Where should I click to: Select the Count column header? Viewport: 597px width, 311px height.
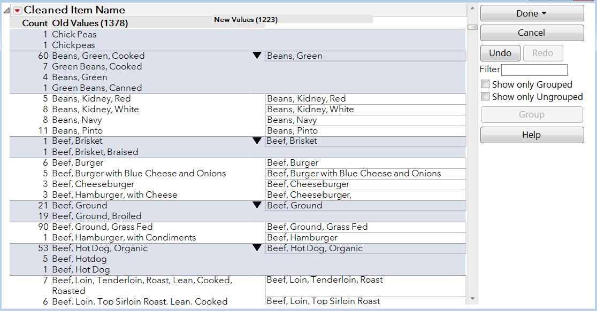point(35,23)
